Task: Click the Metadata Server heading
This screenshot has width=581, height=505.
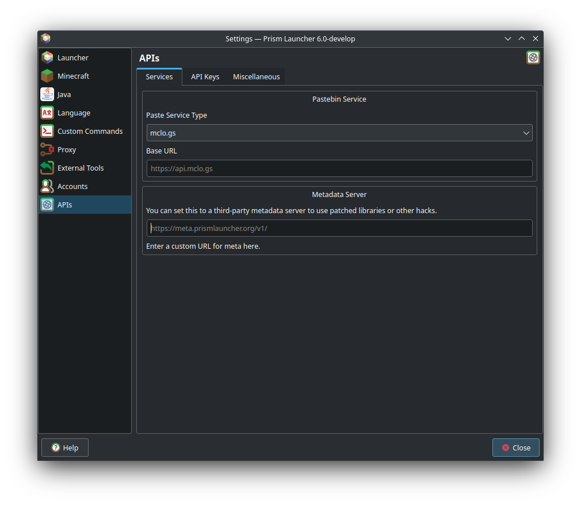Action: pos(339,195)
